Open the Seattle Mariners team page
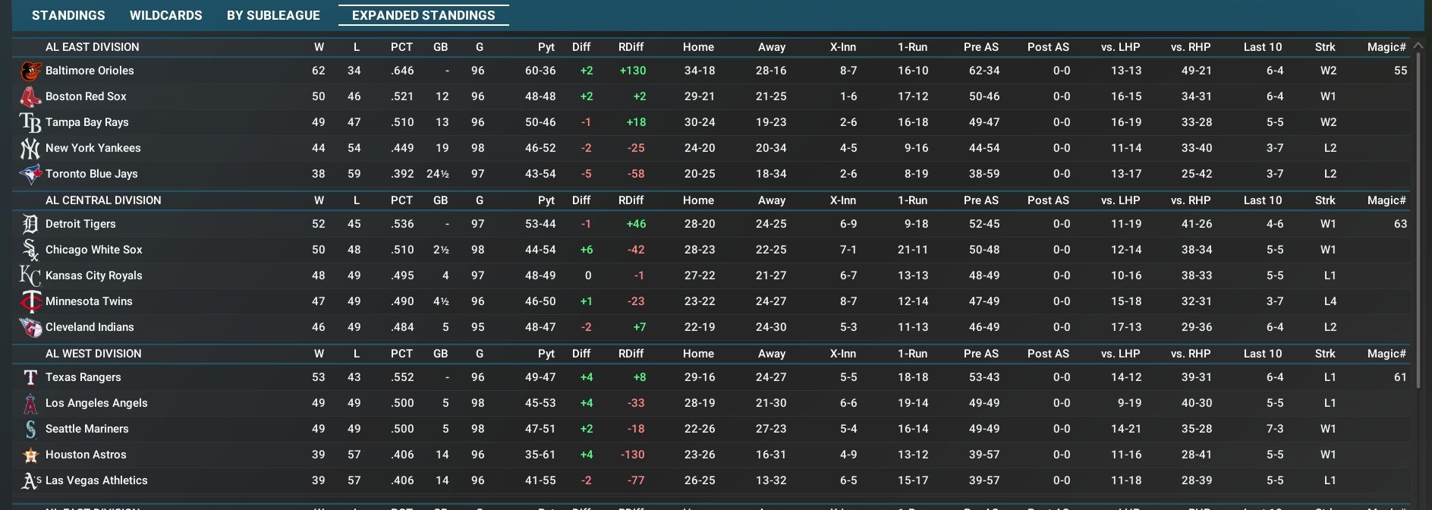Viewport: 1432px width, 510px height. click(87, 429)
